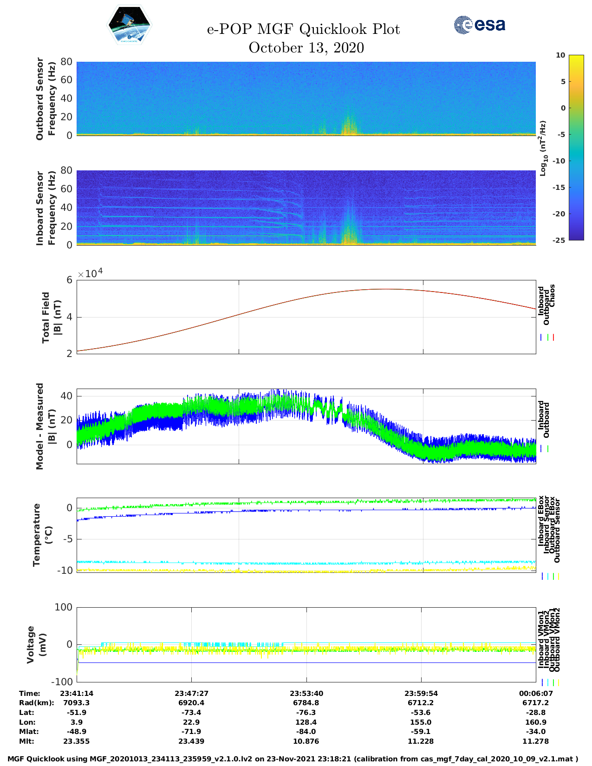592x766 pixels.
Task: Click green Outboard marker in Model-Measured legend
Action: click(x=548, y=449)
